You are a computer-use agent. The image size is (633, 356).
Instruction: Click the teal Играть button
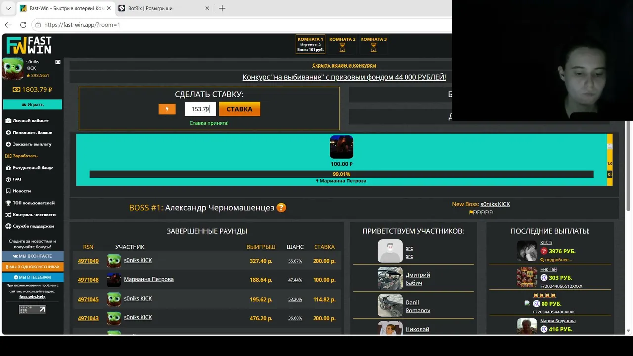[33, 104]
